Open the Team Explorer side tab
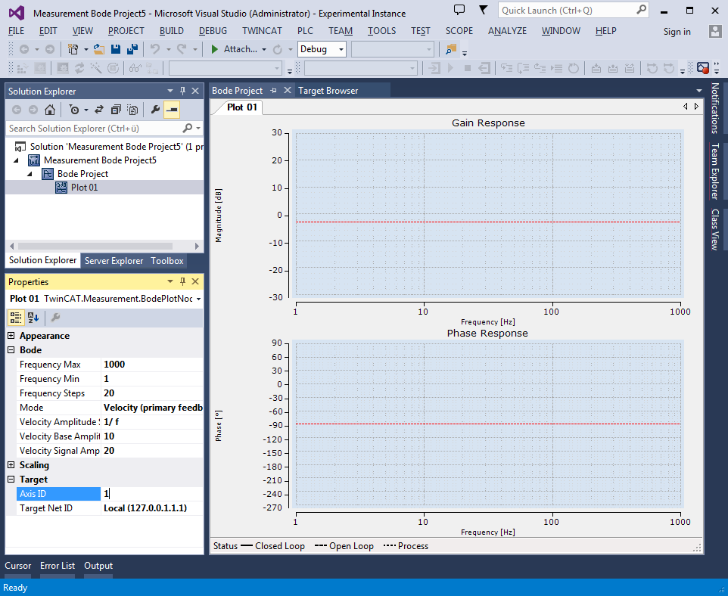This screenshot has width=728, height=596. pos(715,171)
